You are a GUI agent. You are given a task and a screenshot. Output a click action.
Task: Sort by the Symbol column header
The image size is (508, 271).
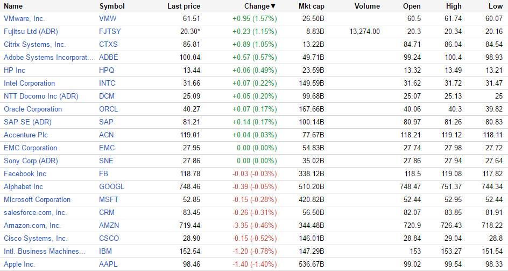click(112, 6)
